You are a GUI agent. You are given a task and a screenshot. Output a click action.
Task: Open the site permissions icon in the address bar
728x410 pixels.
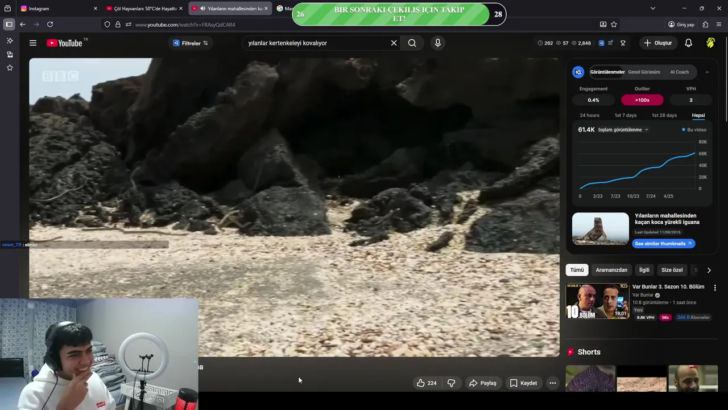(129, 24)
